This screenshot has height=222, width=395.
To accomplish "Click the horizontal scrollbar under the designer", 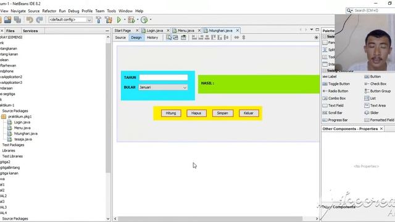I will (210, 218).
